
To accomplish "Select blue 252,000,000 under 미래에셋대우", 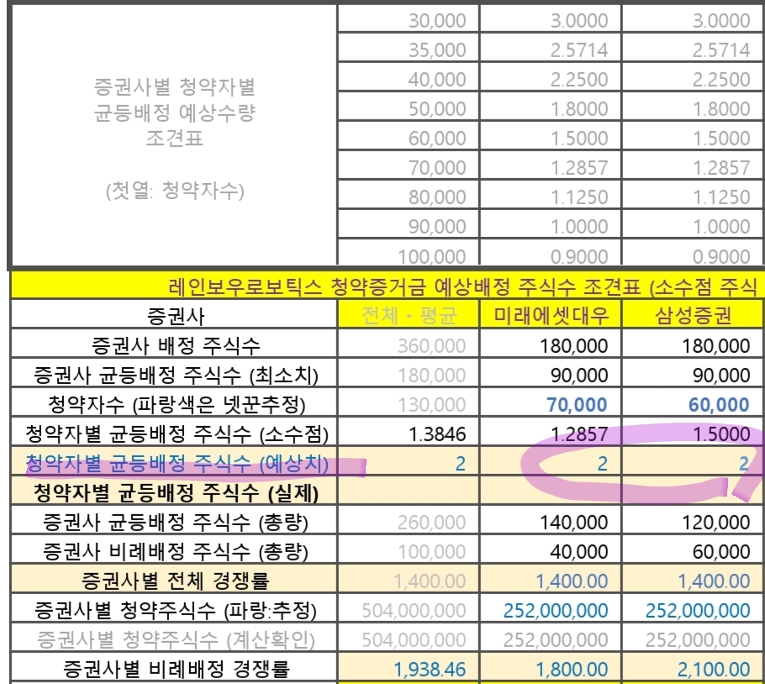I will click(x=551, y=608).
